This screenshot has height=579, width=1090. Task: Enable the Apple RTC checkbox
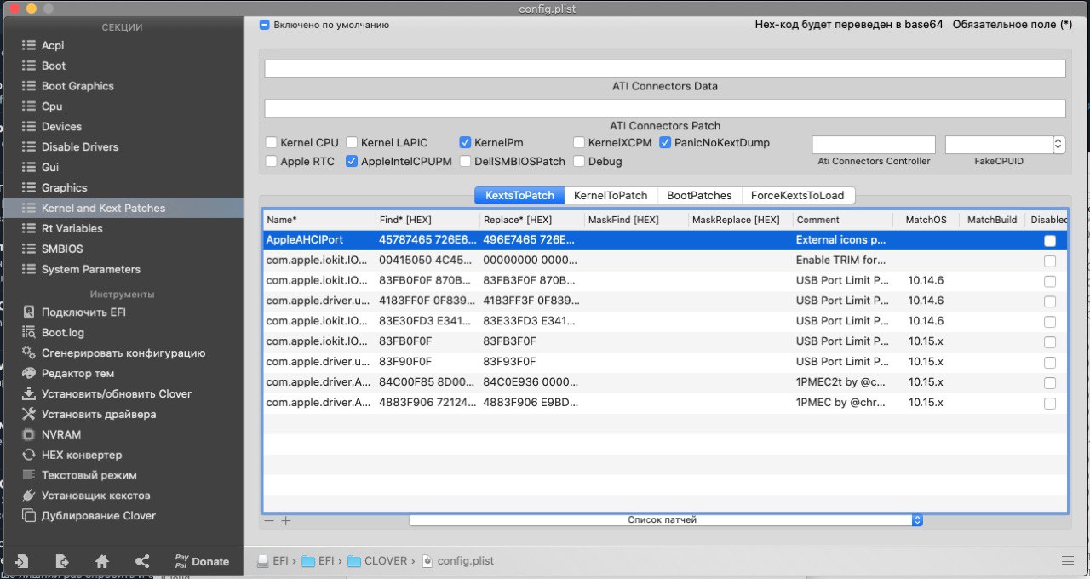pyautogui.click(x=272, y=161)
